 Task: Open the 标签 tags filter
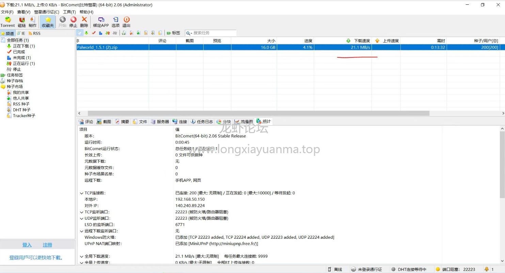(173, 33)
